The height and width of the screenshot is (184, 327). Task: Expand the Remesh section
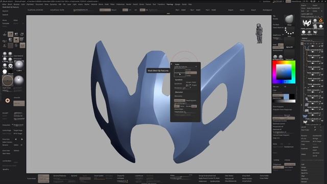point(304,182)
